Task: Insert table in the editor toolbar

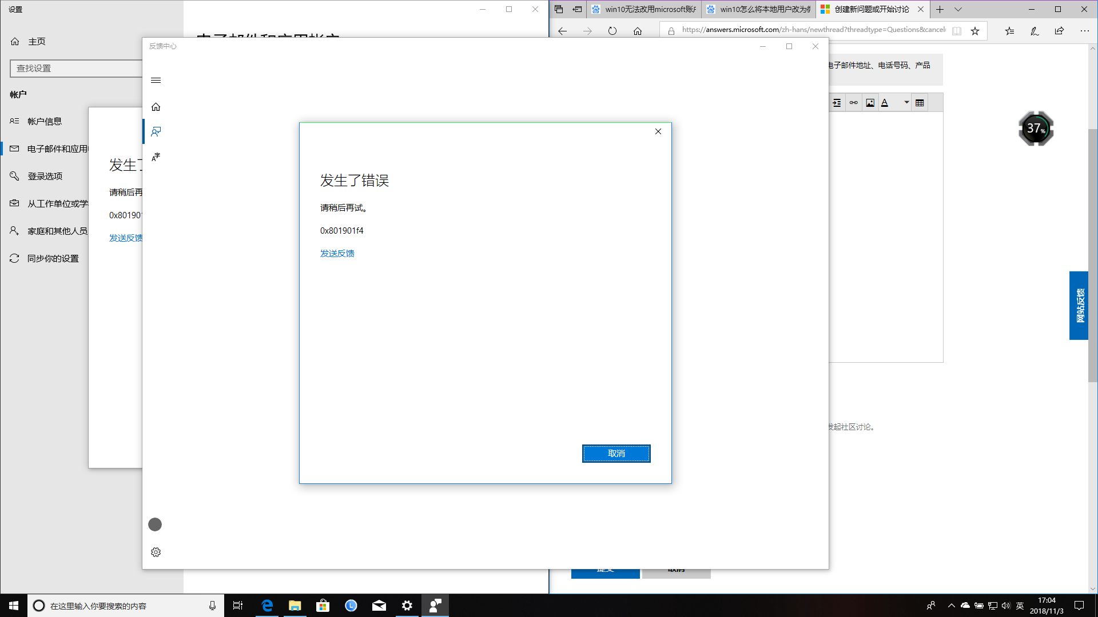Action: [x=920, y=103]
